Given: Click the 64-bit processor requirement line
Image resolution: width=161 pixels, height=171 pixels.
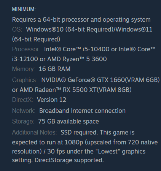Looking at the screenshot, I should coord(81,20).
